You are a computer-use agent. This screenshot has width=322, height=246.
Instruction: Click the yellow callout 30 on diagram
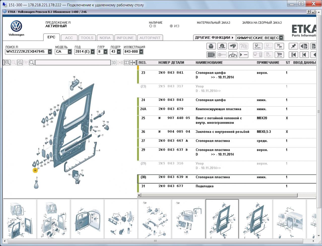pos(35,170)
